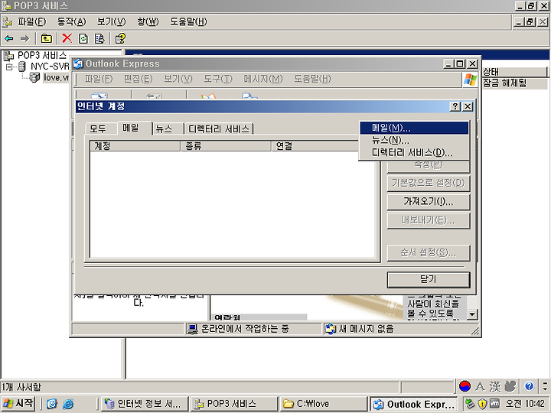Screen dimensions: 551x413
Task: Switch to the 모두 tab
Action: [x=101, y=129]
